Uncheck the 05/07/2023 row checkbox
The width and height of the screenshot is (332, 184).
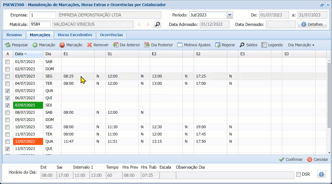(x=8, y=91)
